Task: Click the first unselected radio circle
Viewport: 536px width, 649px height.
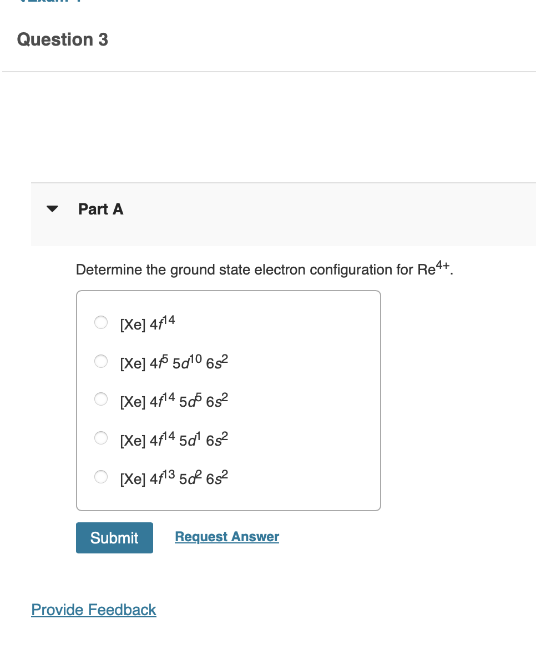Action: click(x=101, y=322)
